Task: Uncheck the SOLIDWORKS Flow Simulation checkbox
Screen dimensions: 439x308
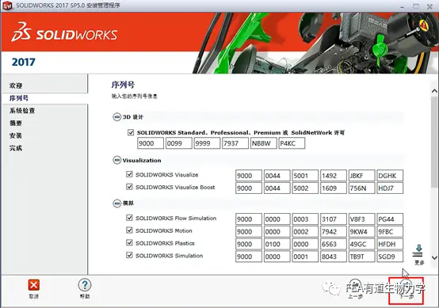Action: point(129,218)
